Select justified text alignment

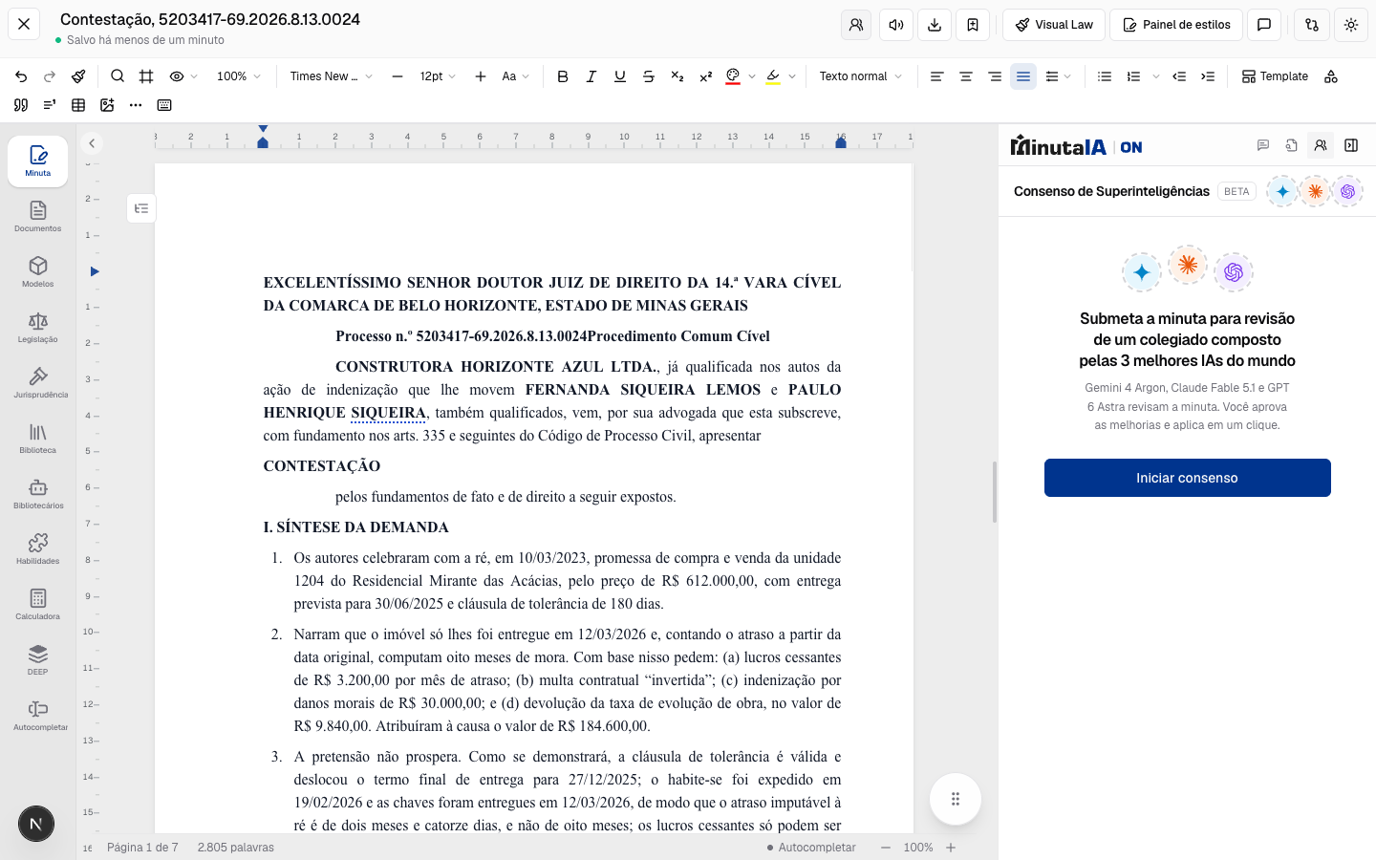[x=1023, y=76]
